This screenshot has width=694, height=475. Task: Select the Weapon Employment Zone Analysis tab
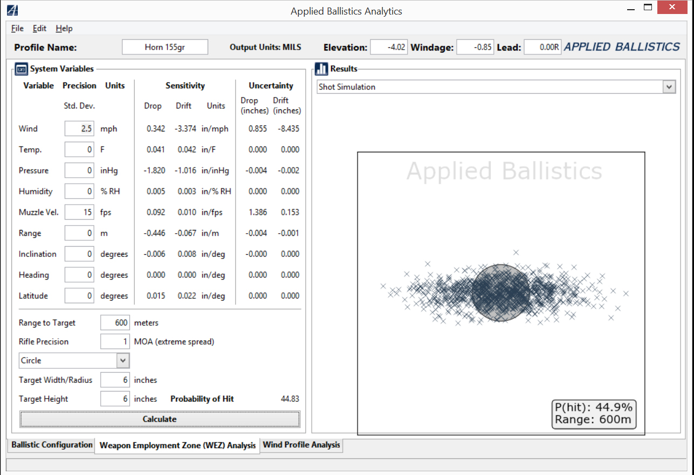[x=177, y=445]
